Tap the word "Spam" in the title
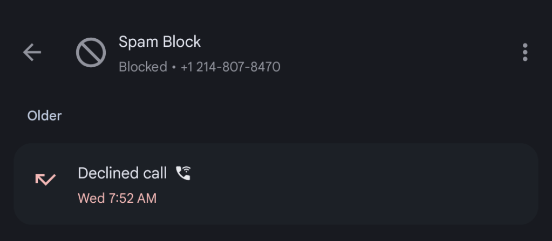This screenshot has height=241, width=552. (137, 41)
